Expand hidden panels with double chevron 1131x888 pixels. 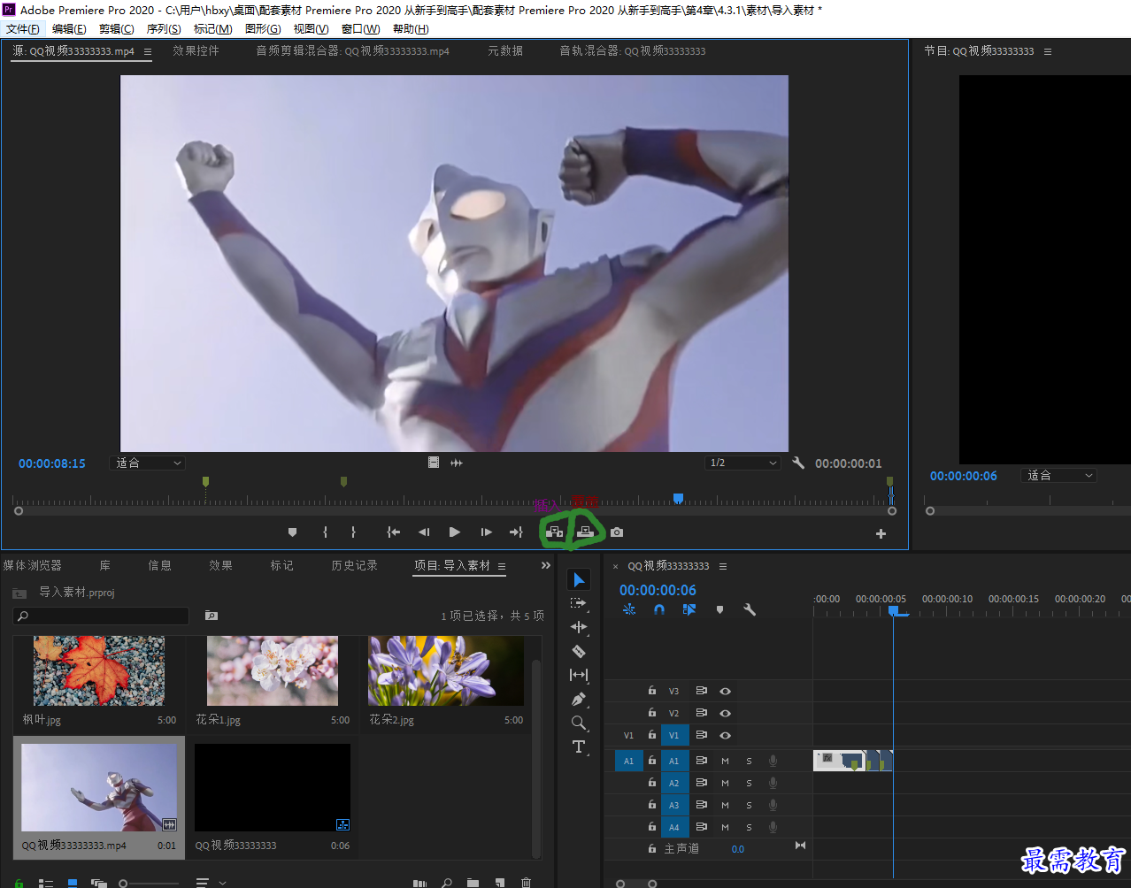coord(546,565)
